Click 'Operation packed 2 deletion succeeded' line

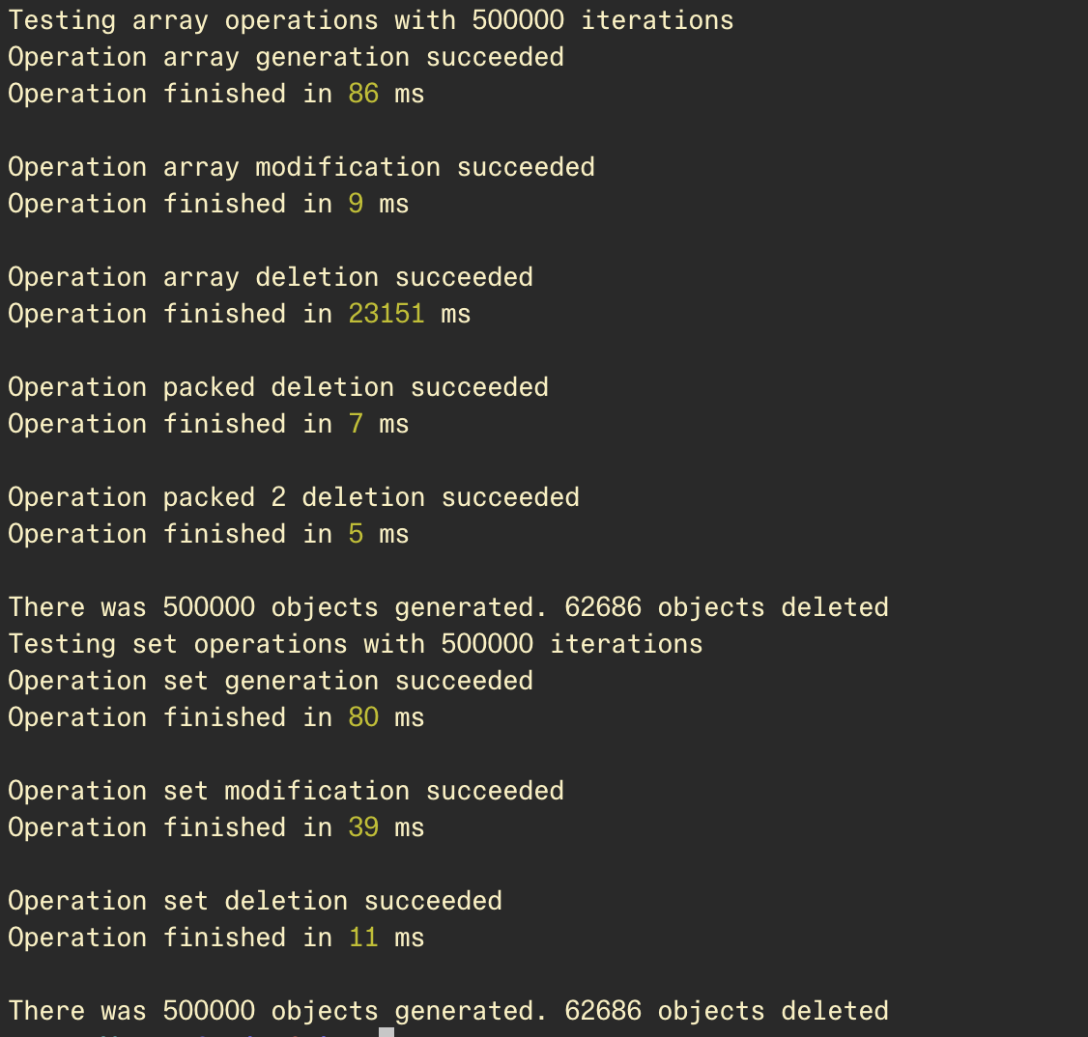tap(294, 497)
